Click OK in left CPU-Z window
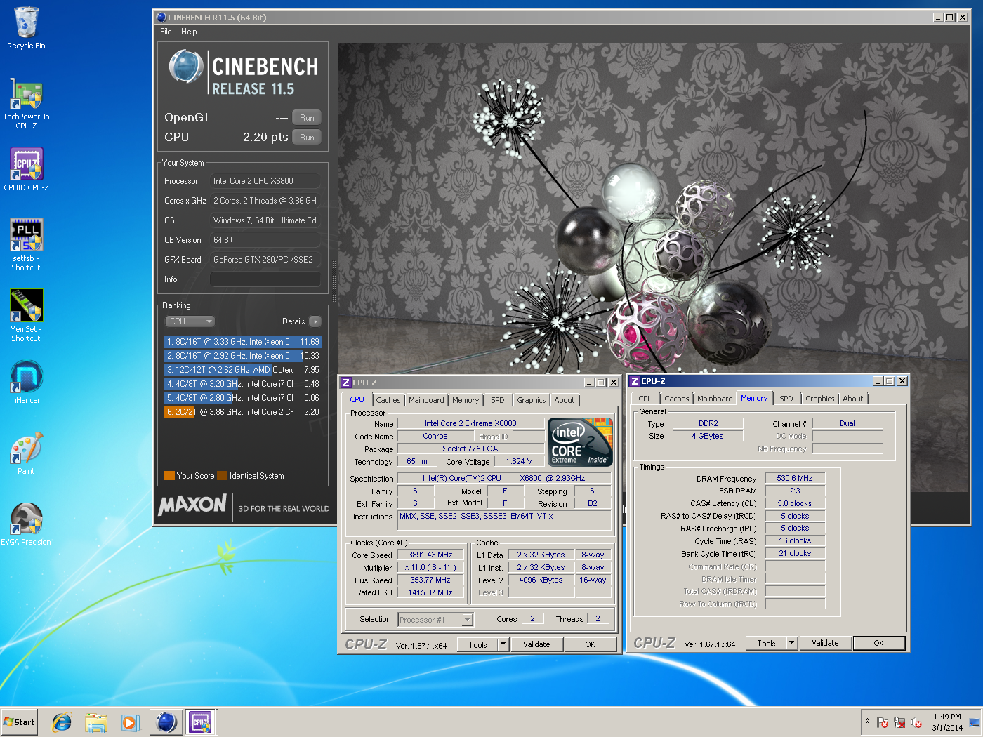This screenshot has width=983, height=737. (590, 644)
